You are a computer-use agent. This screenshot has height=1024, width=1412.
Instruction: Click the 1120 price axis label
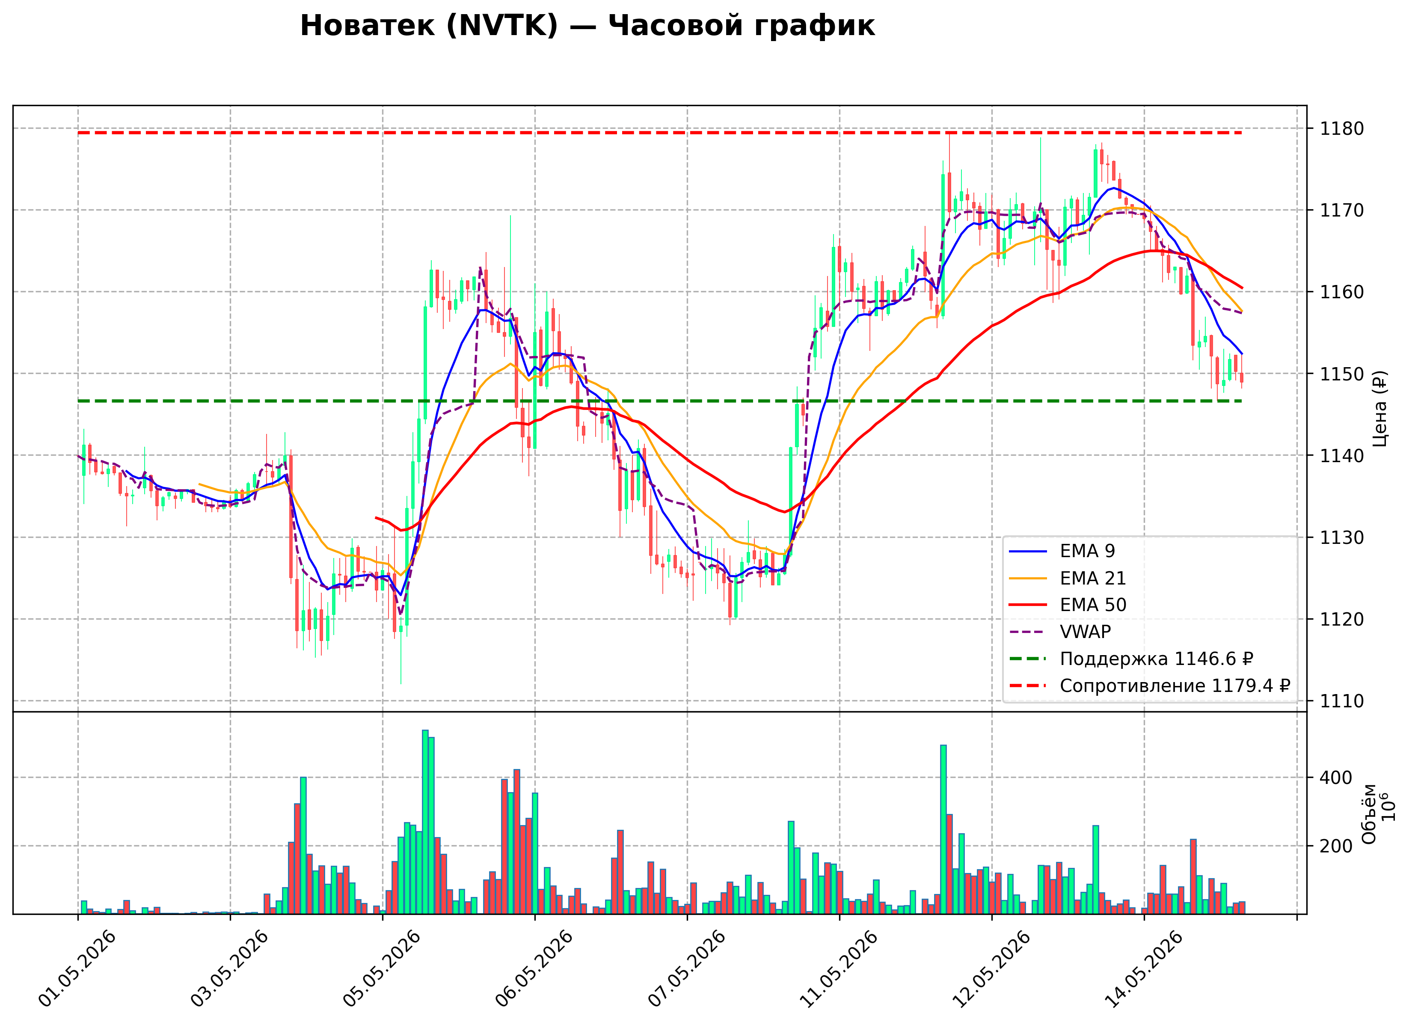pyautogui.click(x=1342, y=619)
